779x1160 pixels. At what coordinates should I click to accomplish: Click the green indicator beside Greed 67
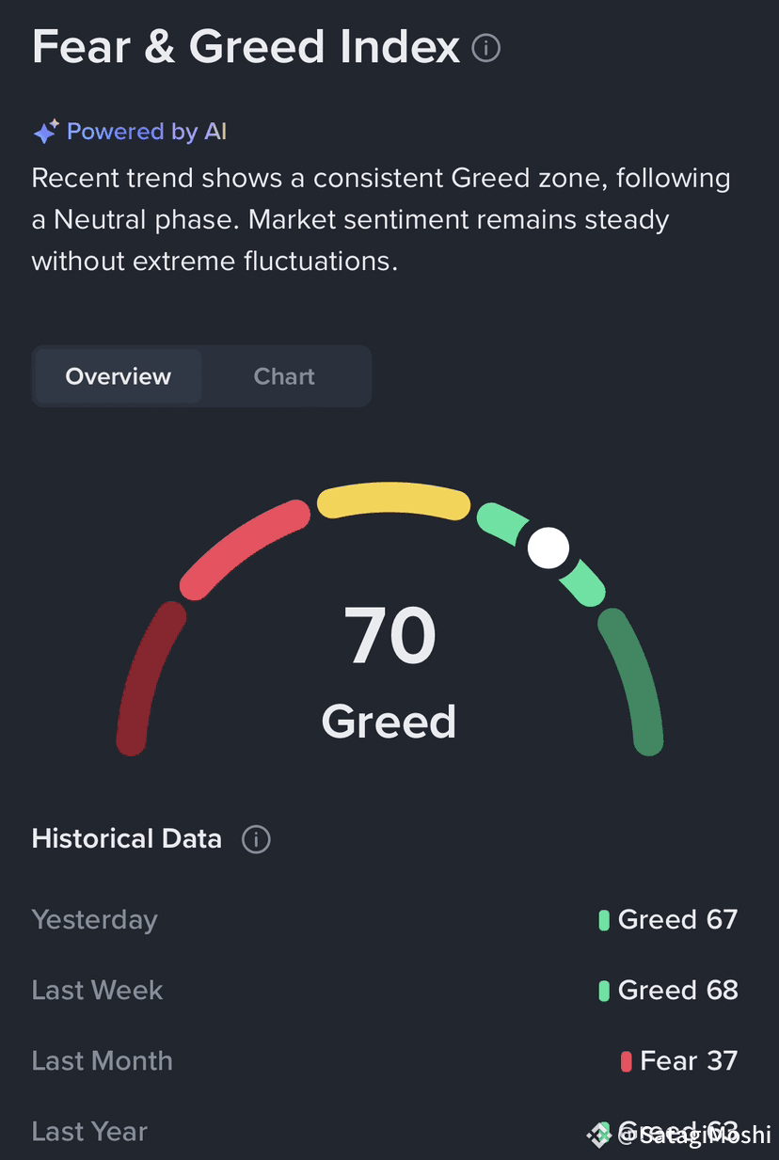pos(604,920)
